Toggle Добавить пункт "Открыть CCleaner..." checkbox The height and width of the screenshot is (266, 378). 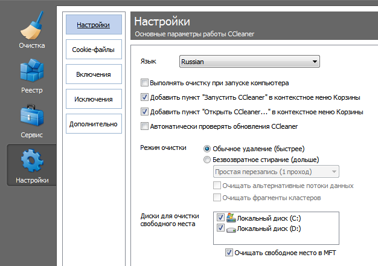(x=144, y=112)
